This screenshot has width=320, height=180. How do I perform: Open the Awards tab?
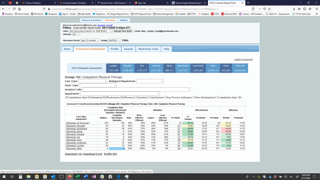tap(128, 49)
